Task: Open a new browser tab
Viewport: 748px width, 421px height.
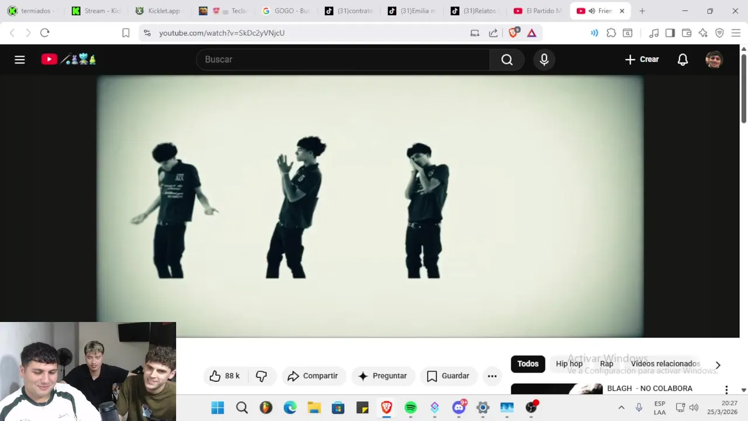Action: tap(642, 11)
